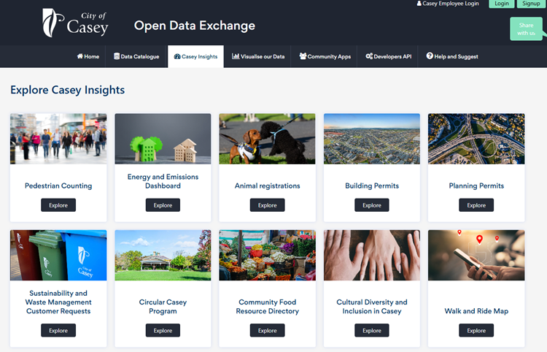The height and width of the screenshot is (352, 547).
Task: Click the Planning Permits title
Action: click(x=476, y=185)
